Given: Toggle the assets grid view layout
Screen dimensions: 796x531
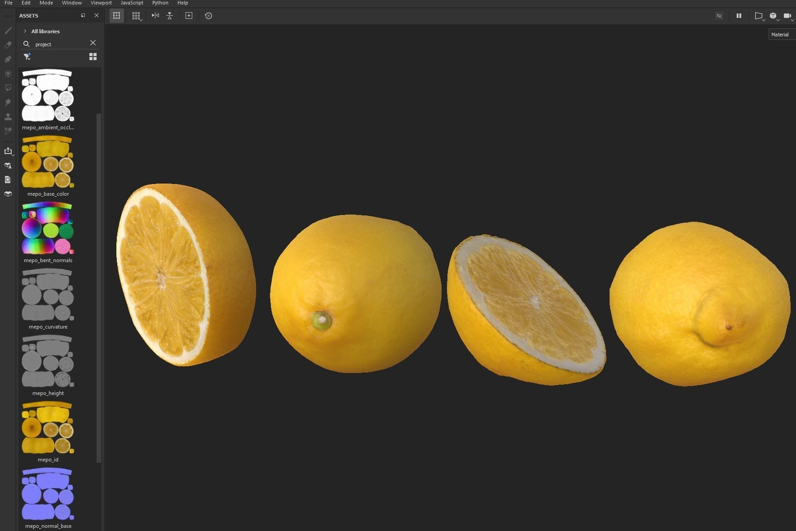Looking at the screenshot, I should point(93,57).
